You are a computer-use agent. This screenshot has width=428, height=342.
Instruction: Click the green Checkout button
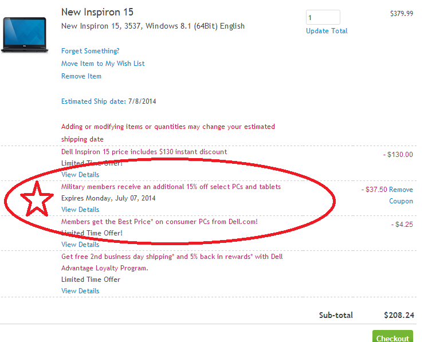click(392, 337)
